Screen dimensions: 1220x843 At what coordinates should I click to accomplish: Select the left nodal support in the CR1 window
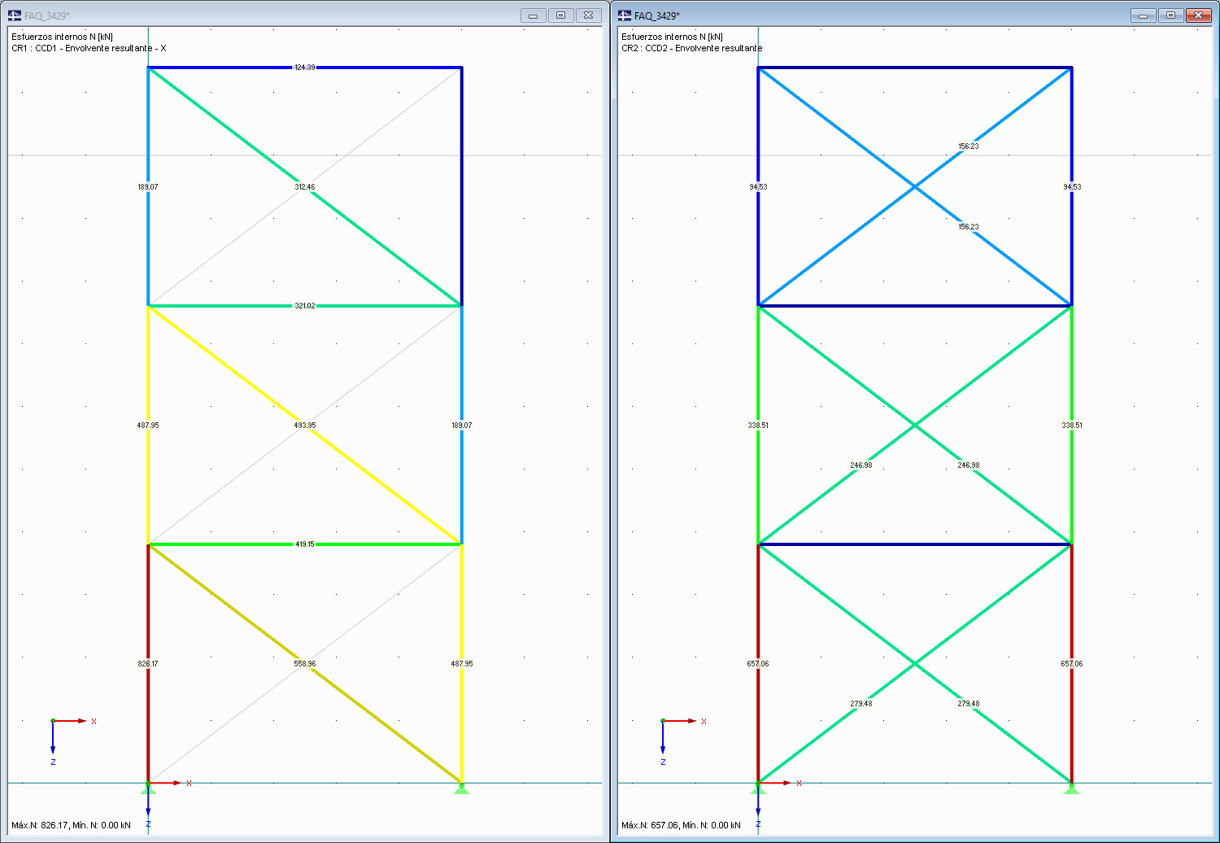tap(148, 788)
